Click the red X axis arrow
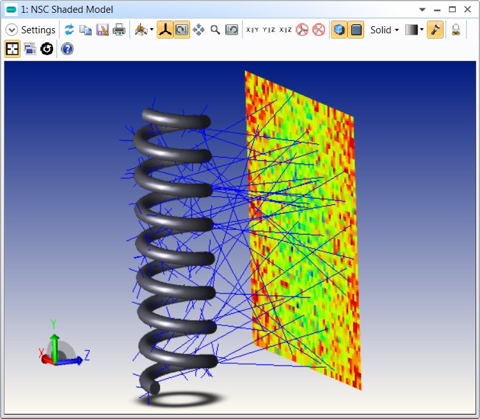Screen dimensions: 480x419 pos(48,359)
